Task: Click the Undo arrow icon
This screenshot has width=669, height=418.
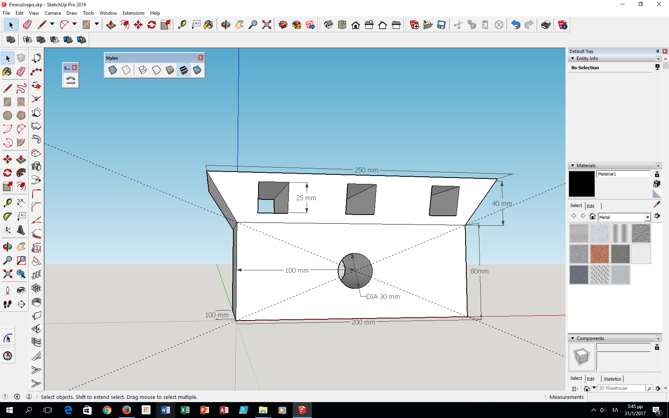Action: (x=516, y=25)
